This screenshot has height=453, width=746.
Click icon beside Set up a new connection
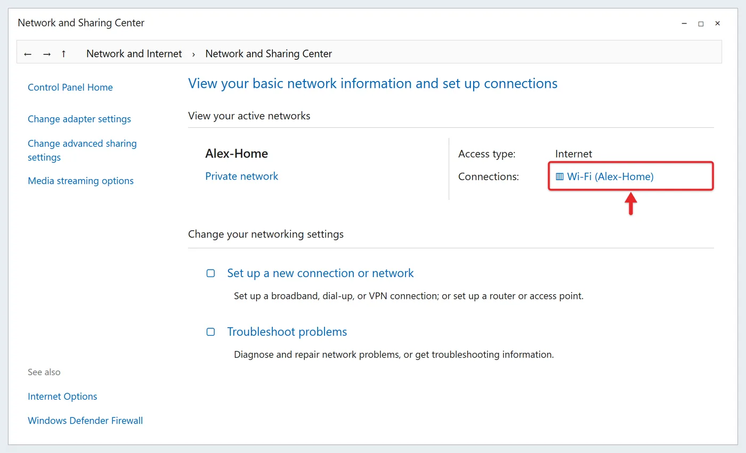click(x=210, y=273)
